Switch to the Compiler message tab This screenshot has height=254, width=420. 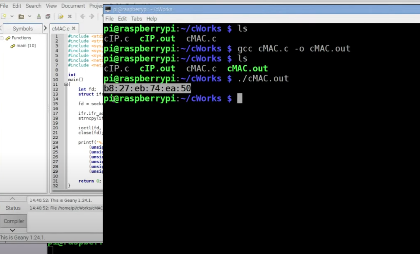click(14, 221)
